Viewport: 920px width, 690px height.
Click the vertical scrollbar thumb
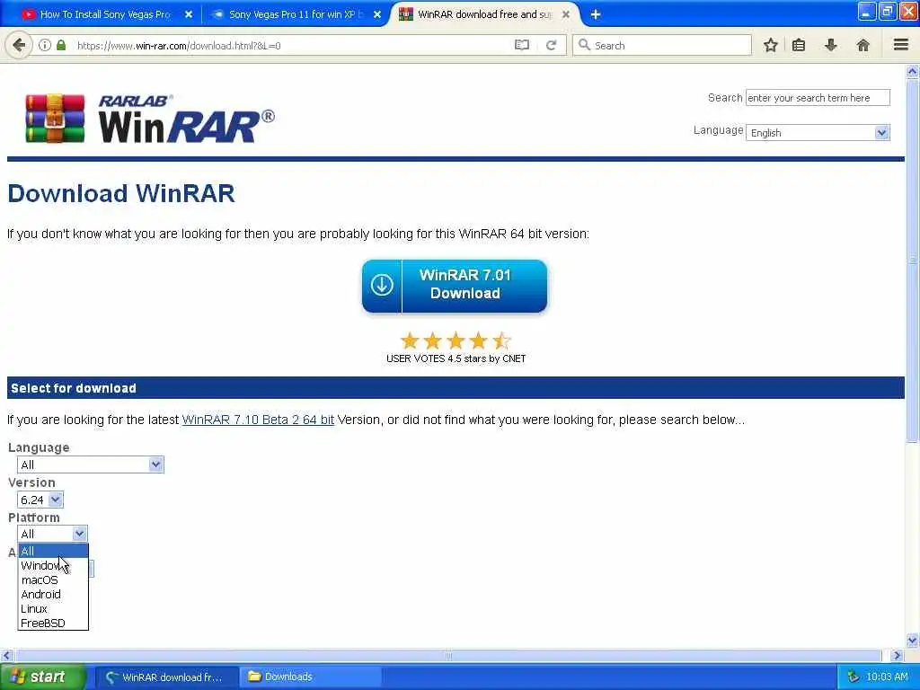tap(912, 261)
